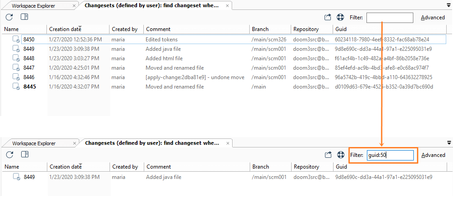Sort by Guid column in the unfiltered list
The width and height of the screenshot is (453, 205).
[341, 29]
